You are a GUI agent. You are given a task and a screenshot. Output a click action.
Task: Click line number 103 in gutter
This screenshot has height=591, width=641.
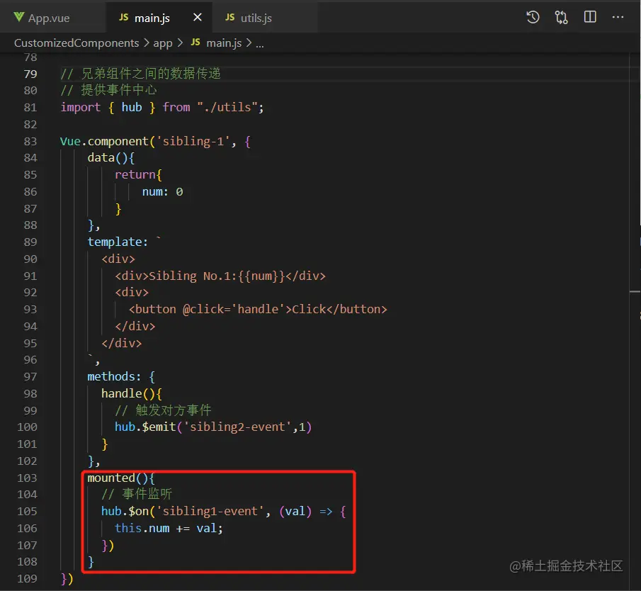[27, 478]
